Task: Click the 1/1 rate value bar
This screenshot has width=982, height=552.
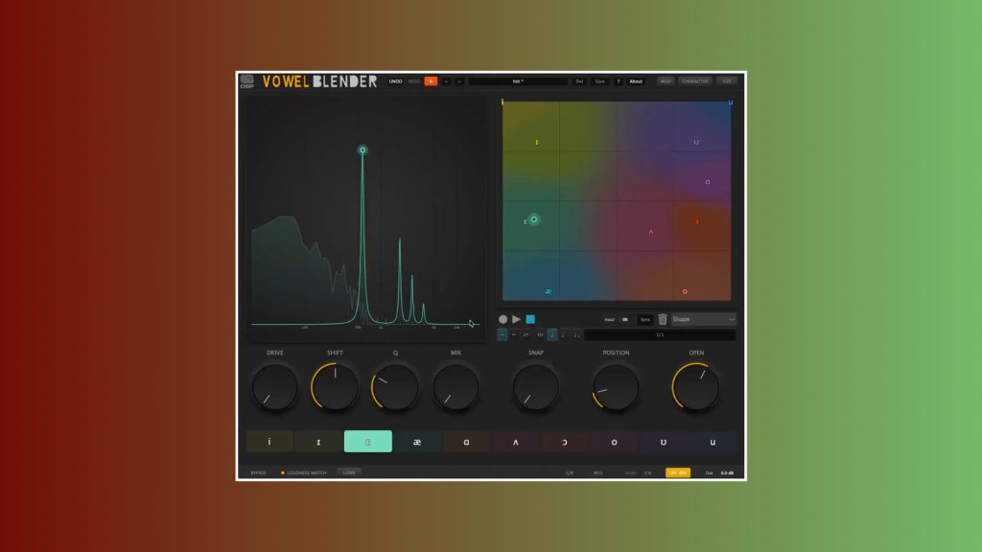Action: (660, 334)
